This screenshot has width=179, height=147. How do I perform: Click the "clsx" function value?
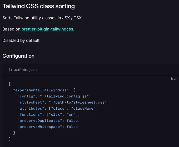[x=55, y=115]
